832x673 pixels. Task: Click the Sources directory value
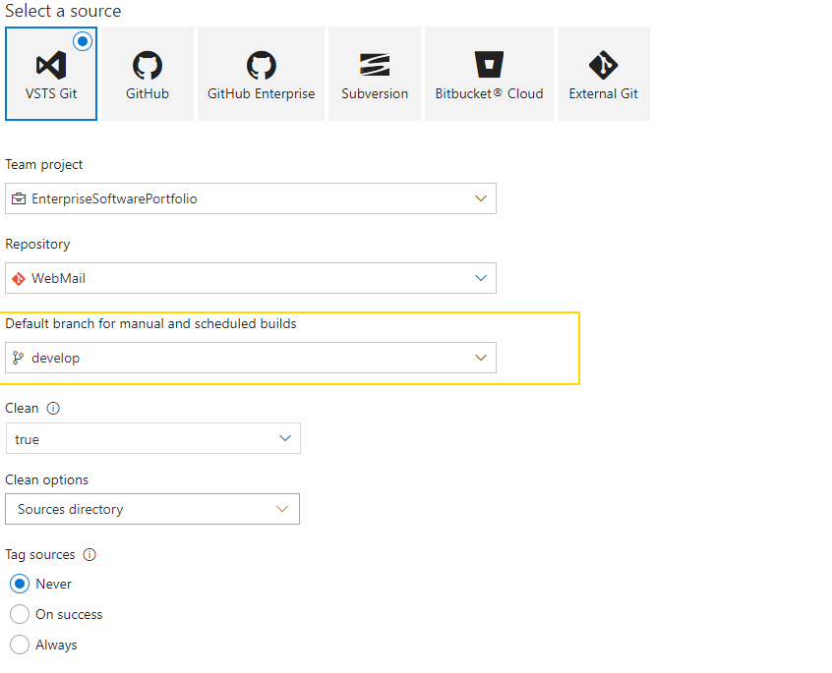71,509
